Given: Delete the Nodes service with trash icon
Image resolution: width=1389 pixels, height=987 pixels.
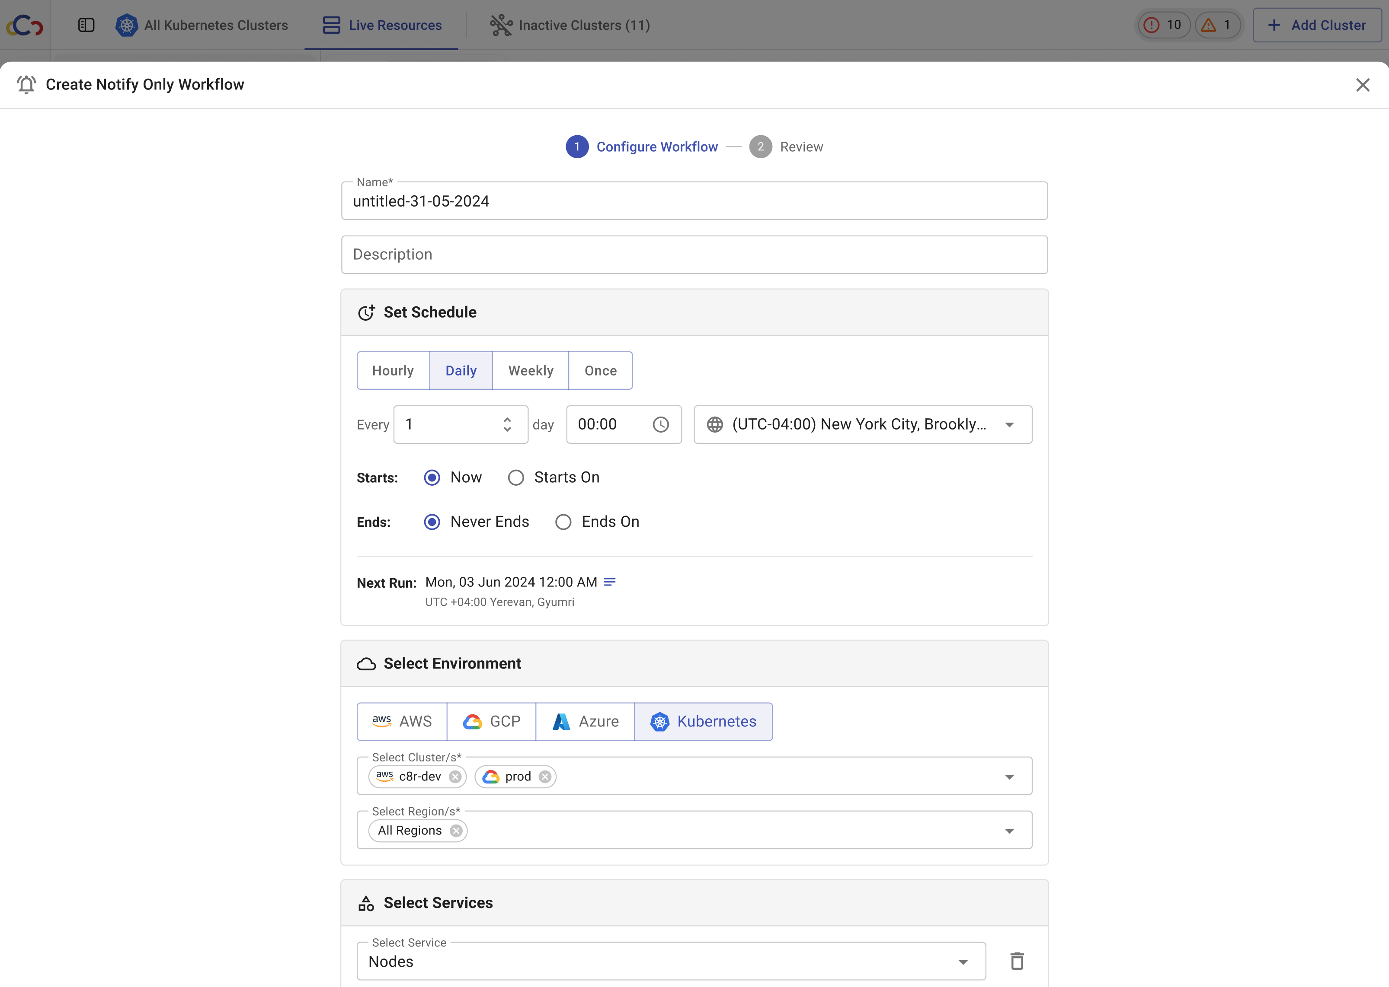Looking at the screenshot, I should point(1017,961).
